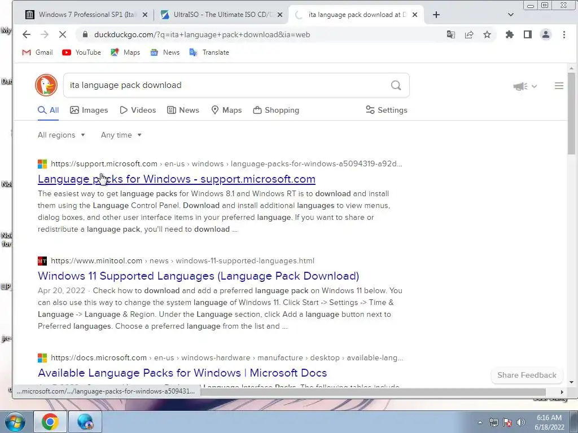Close the Windows 7 Professional SP1 tab
Image resolution: width=578 pixels, height=433 pixels.
[x=145, y=15]
